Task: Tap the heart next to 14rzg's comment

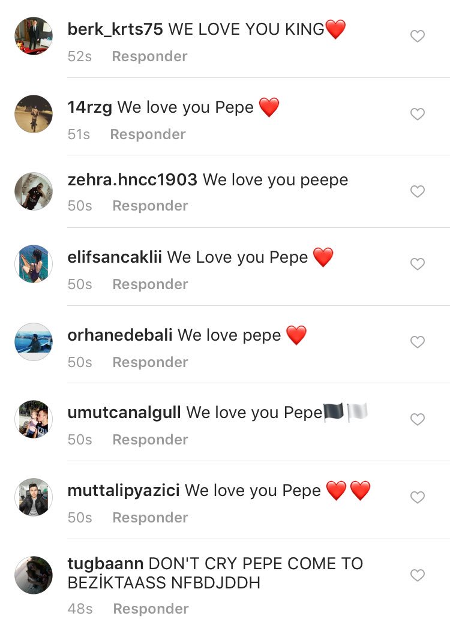Action: coord(418,114)
